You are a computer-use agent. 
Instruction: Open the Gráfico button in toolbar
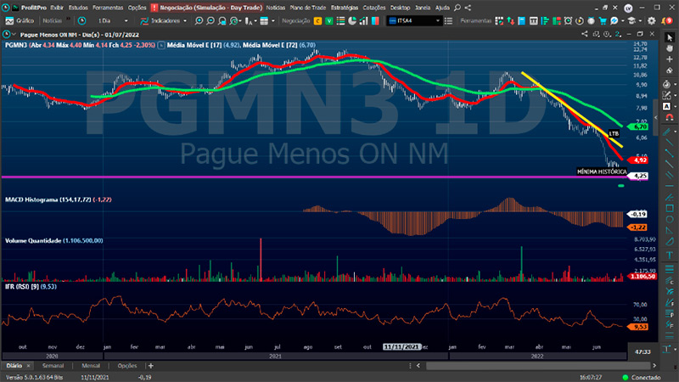[x=20, y=20]
